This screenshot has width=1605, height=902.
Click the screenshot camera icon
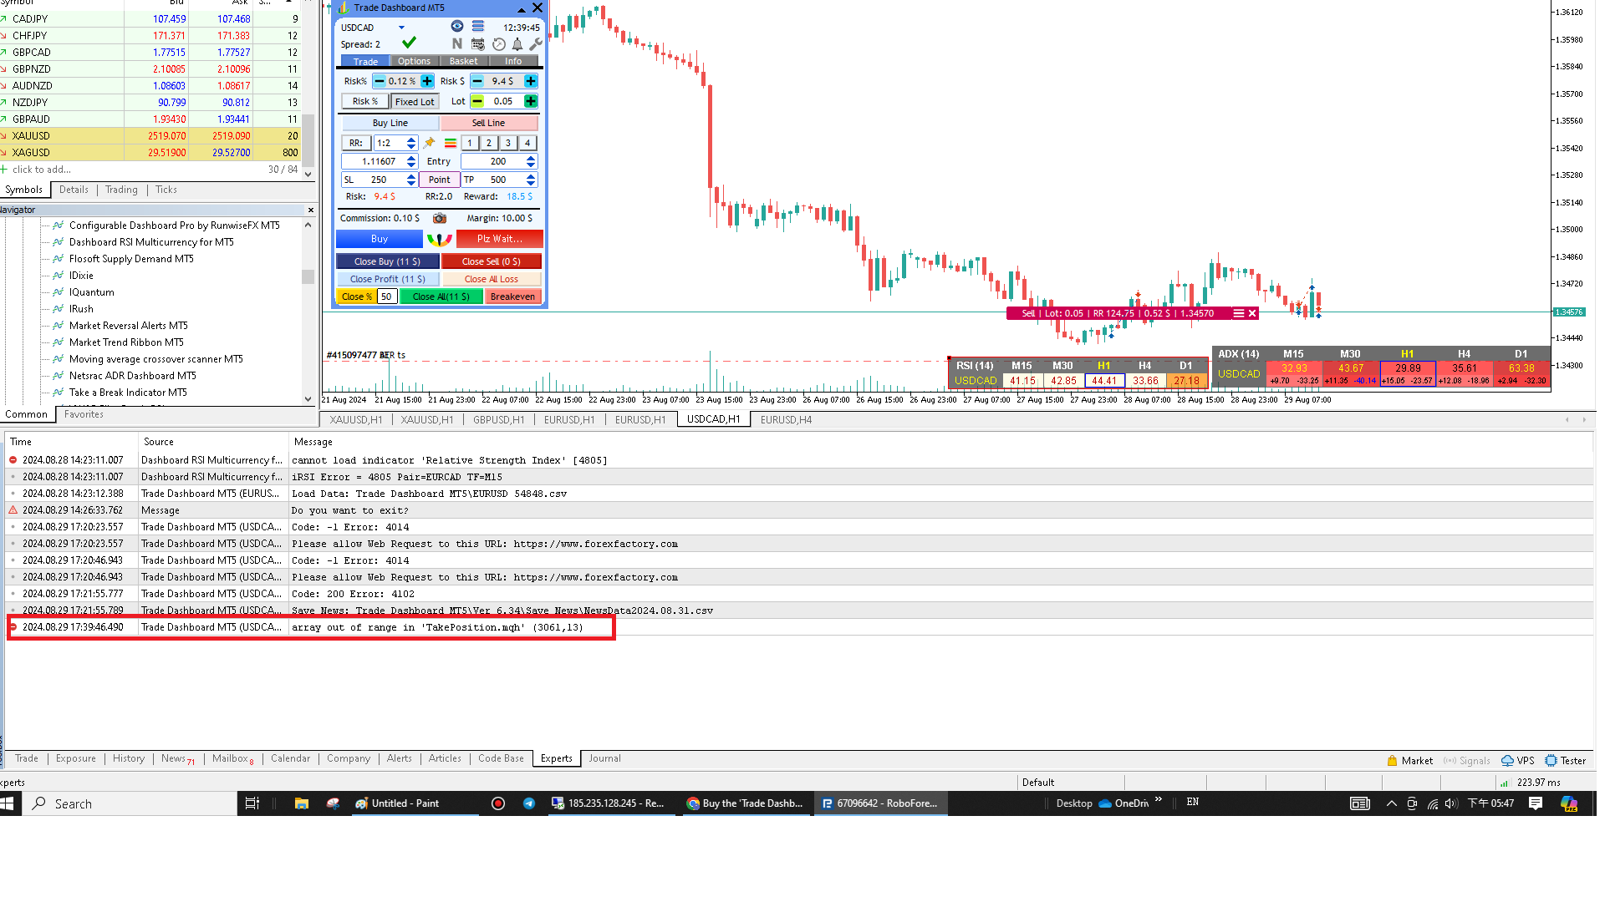[x=440, y=218]
